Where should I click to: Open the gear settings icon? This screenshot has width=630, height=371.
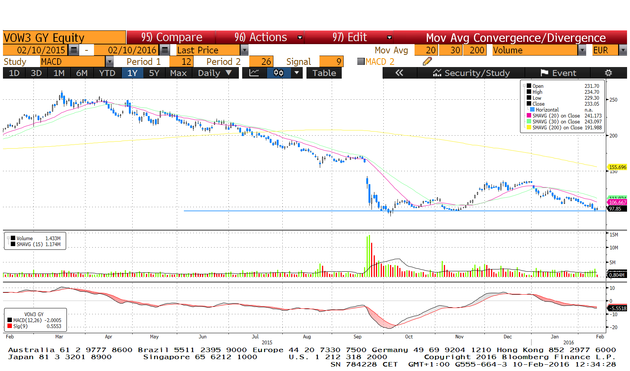608,73
